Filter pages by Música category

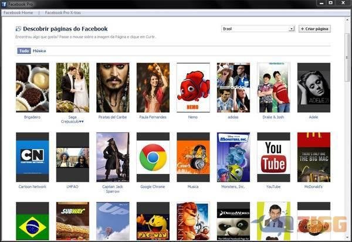(x=39, y=51)
